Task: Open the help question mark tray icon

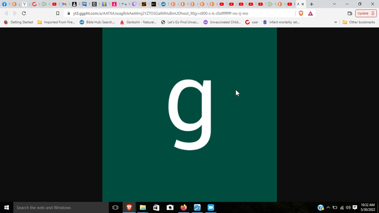Action: coord(321,208)
